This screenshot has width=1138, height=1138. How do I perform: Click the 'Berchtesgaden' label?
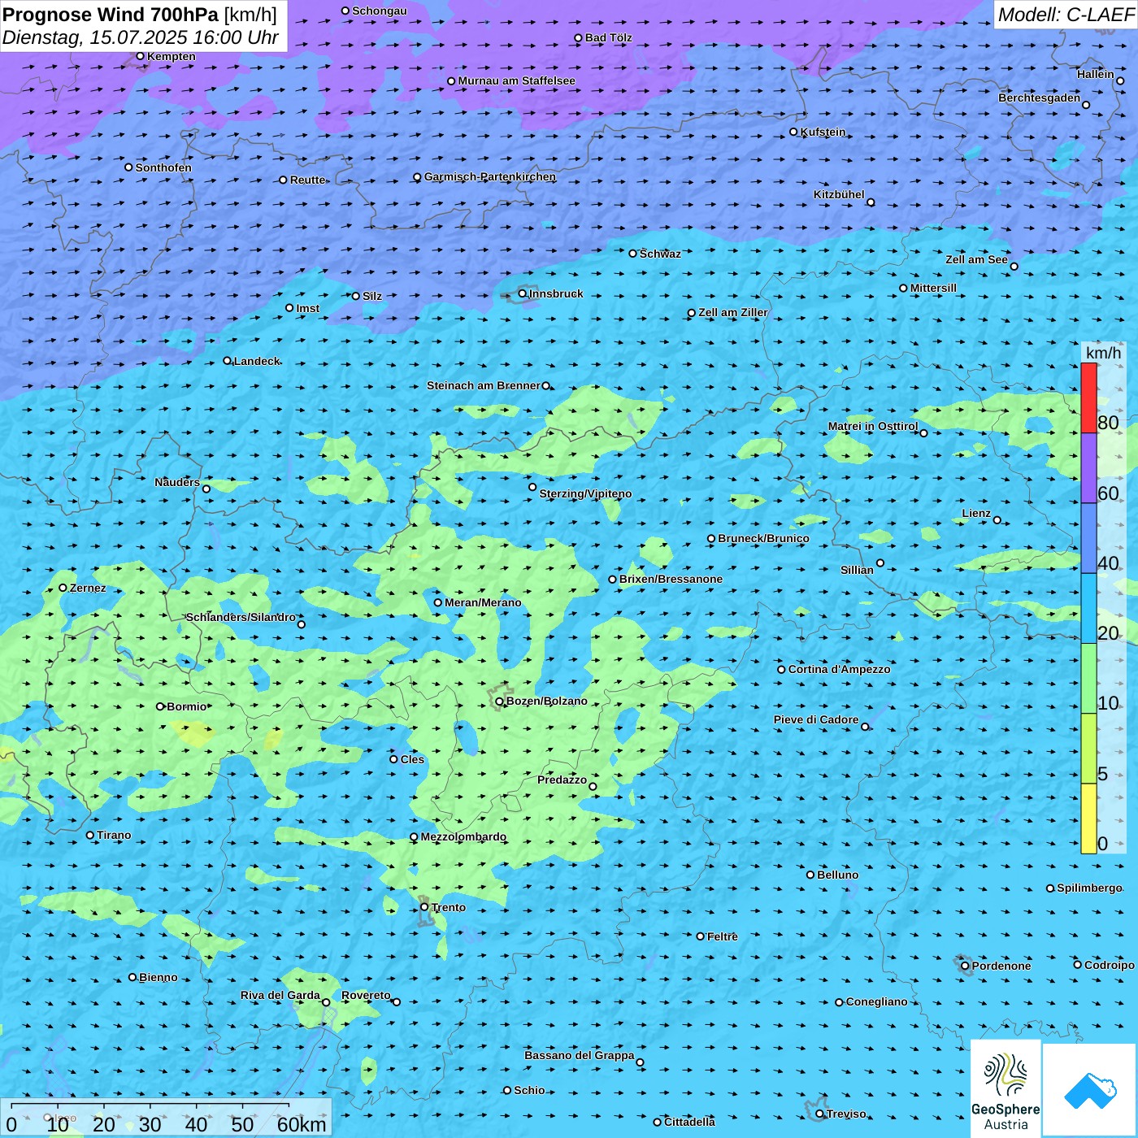[x=1040, y=98]
